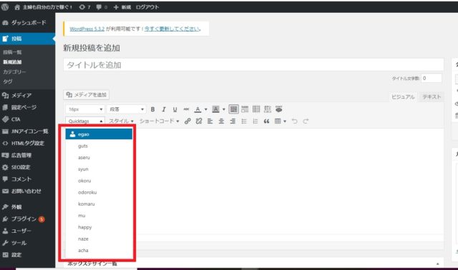Open SEO設定 in sidebar
The image size is (458, 270).
(x=27, y=167)
